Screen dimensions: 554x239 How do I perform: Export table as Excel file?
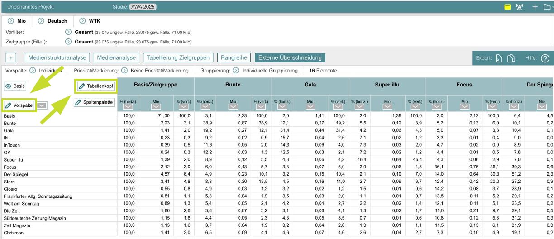(x=499, y=58)
